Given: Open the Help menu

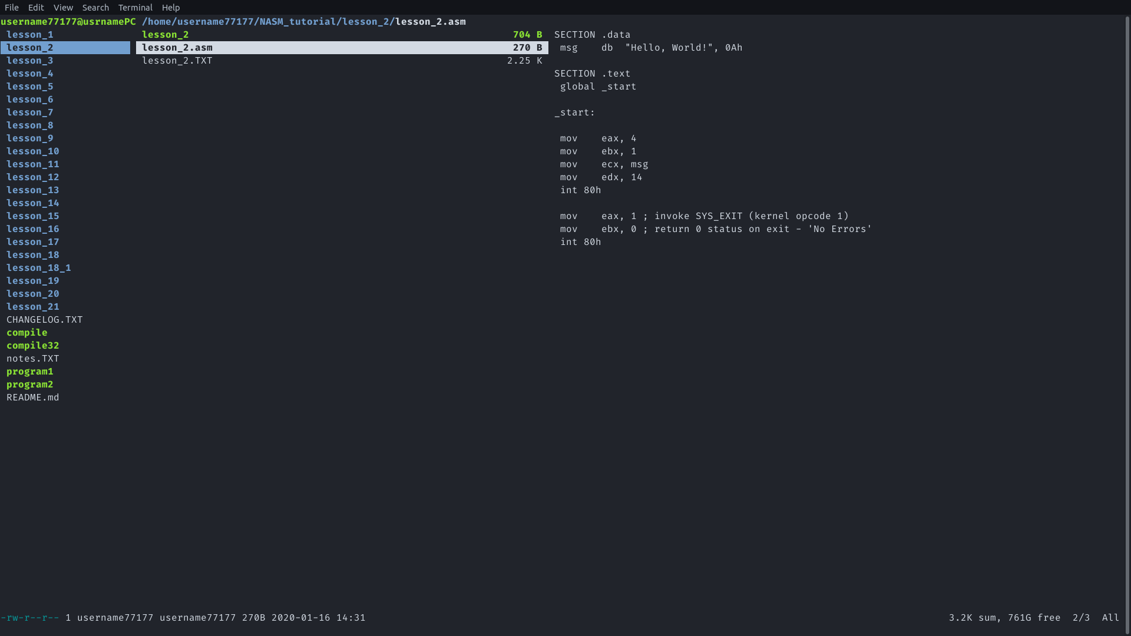Looking at the screenshot, I should [171, 8].
